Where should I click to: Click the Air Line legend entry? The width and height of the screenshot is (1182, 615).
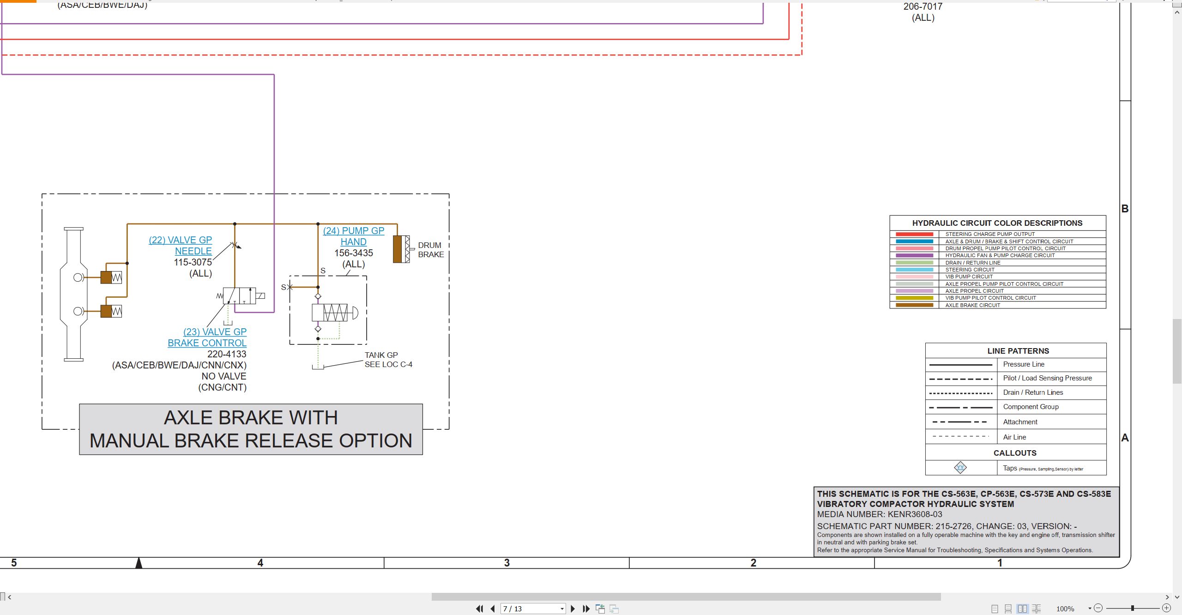1014,437
